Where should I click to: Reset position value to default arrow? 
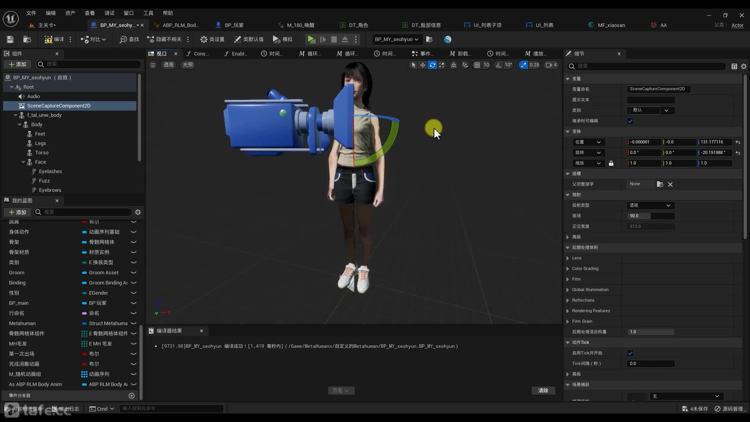(738, 142)
